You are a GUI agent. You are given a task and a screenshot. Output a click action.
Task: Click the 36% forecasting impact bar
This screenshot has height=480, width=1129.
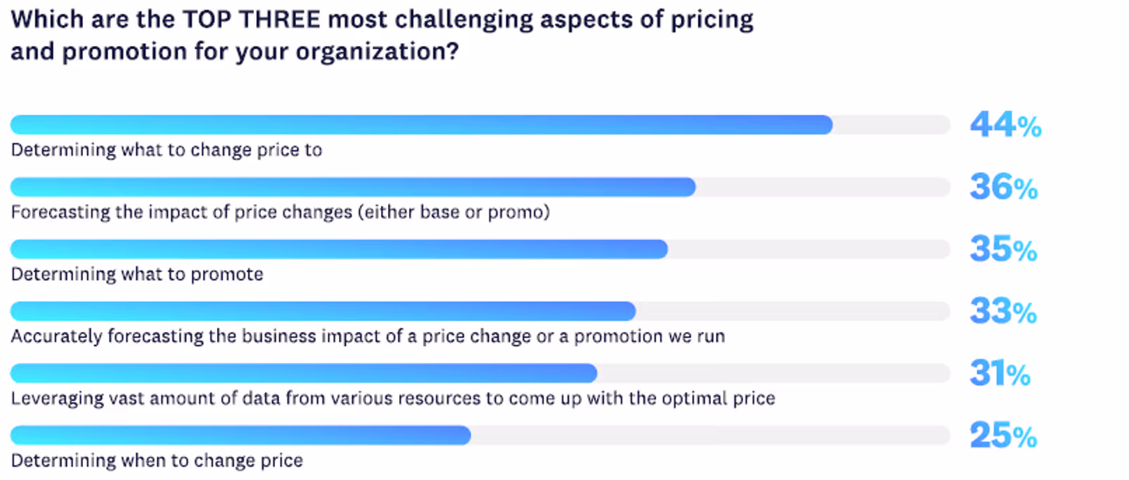tap(480, 187)
